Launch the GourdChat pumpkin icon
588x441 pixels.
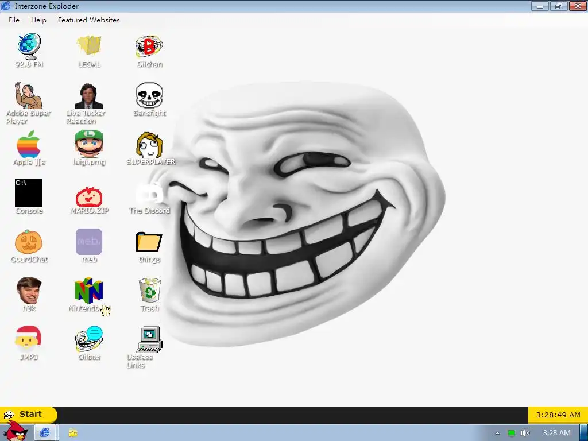[29, 242]
